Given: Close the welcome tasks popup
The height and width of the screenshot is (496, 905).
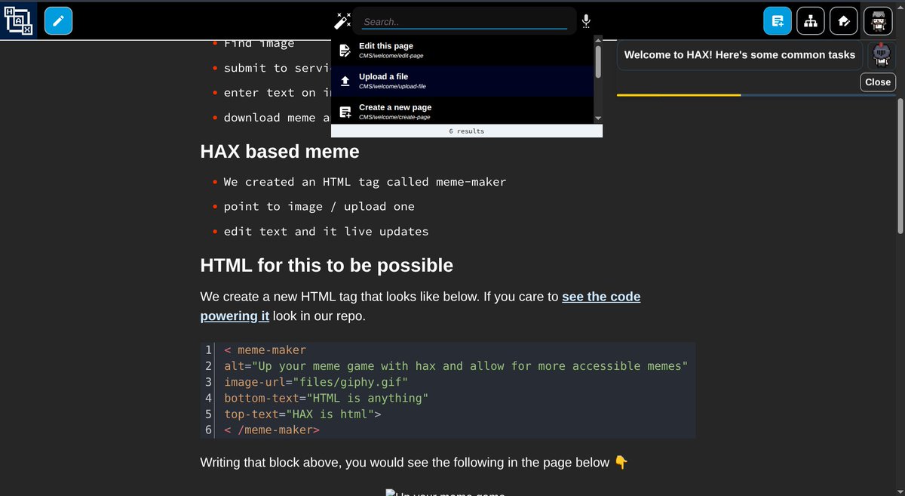Looking at the screenshot, I should [878, 82].
